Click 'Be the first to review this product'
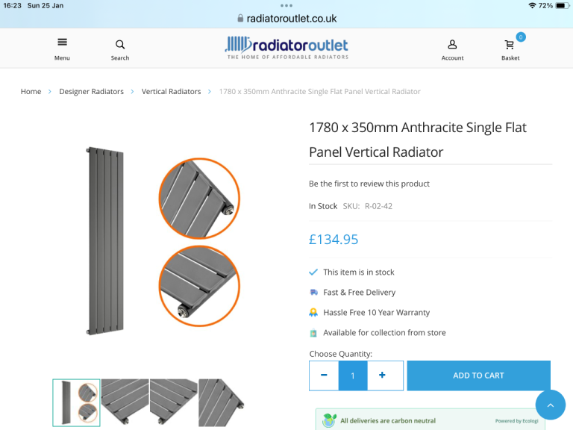Image resolution: width=573 pixels, height=430 pixels. click(x=369, y=184)
